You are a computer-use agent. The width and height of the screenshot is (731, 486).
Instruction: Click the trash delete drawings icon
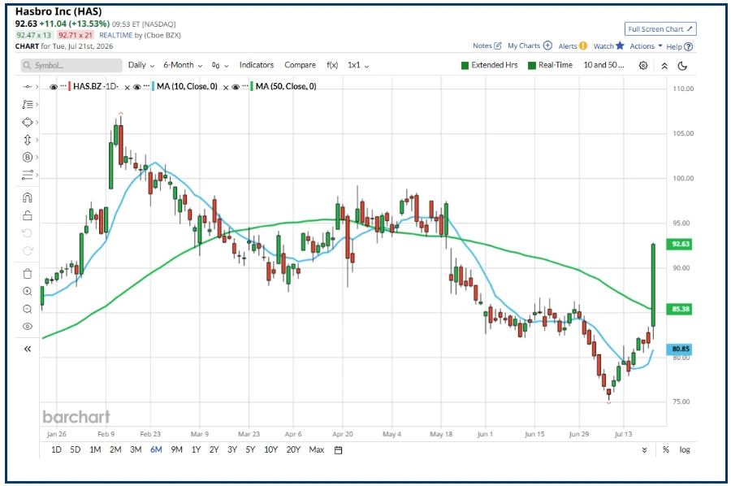[28, 274]
